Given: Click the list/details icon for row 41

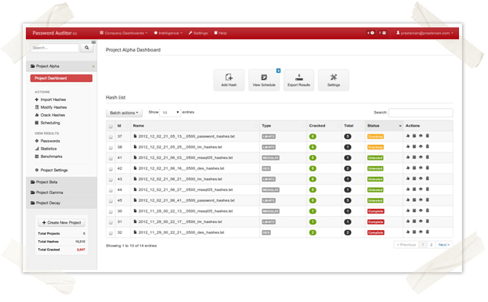Looking at the screenshot, I should pyautogui.click(x=414, y=157).
